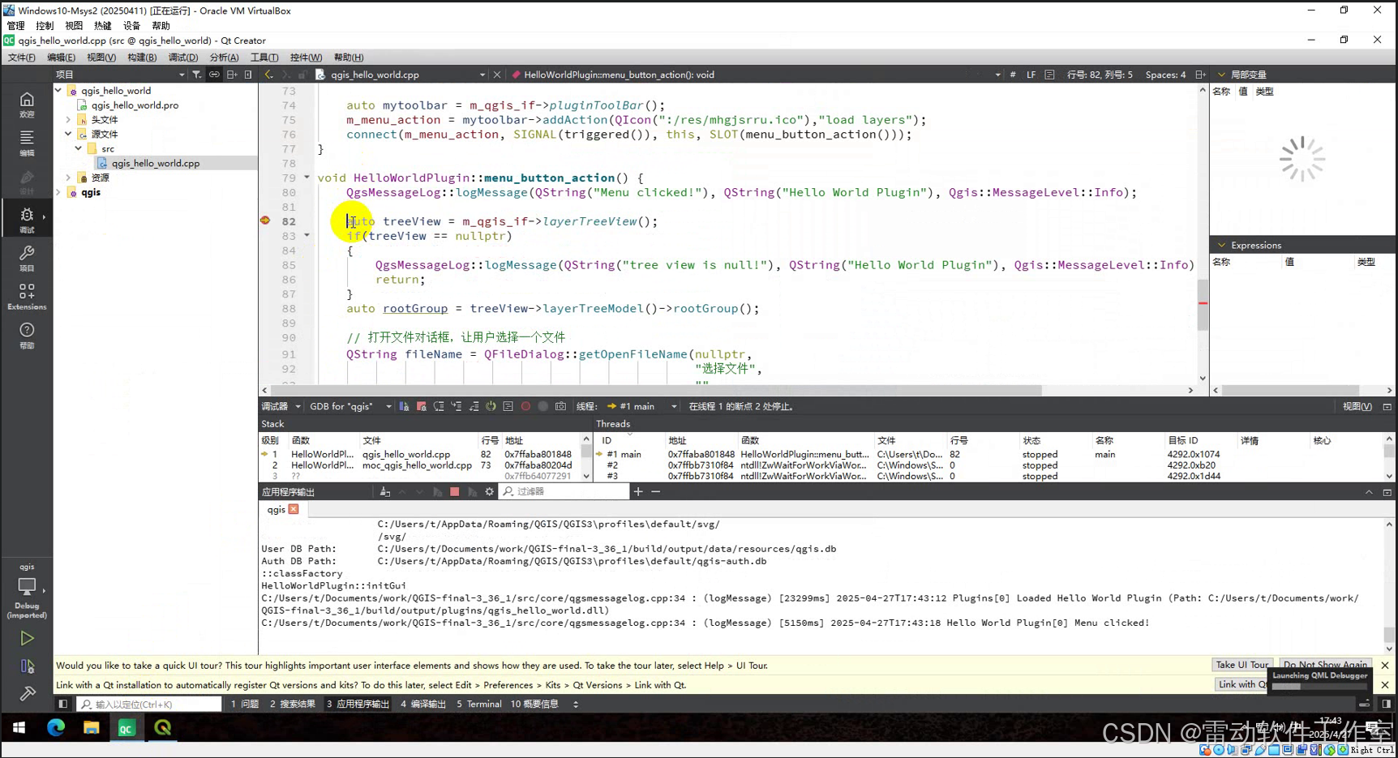
Task: Click the snapshot camera icon in debugger toolbar
Action: pos(560,406)
